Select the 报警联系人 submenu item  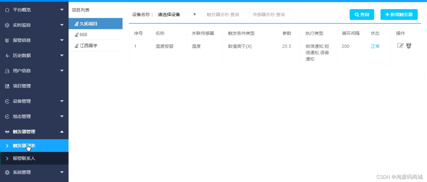point(34,158)
